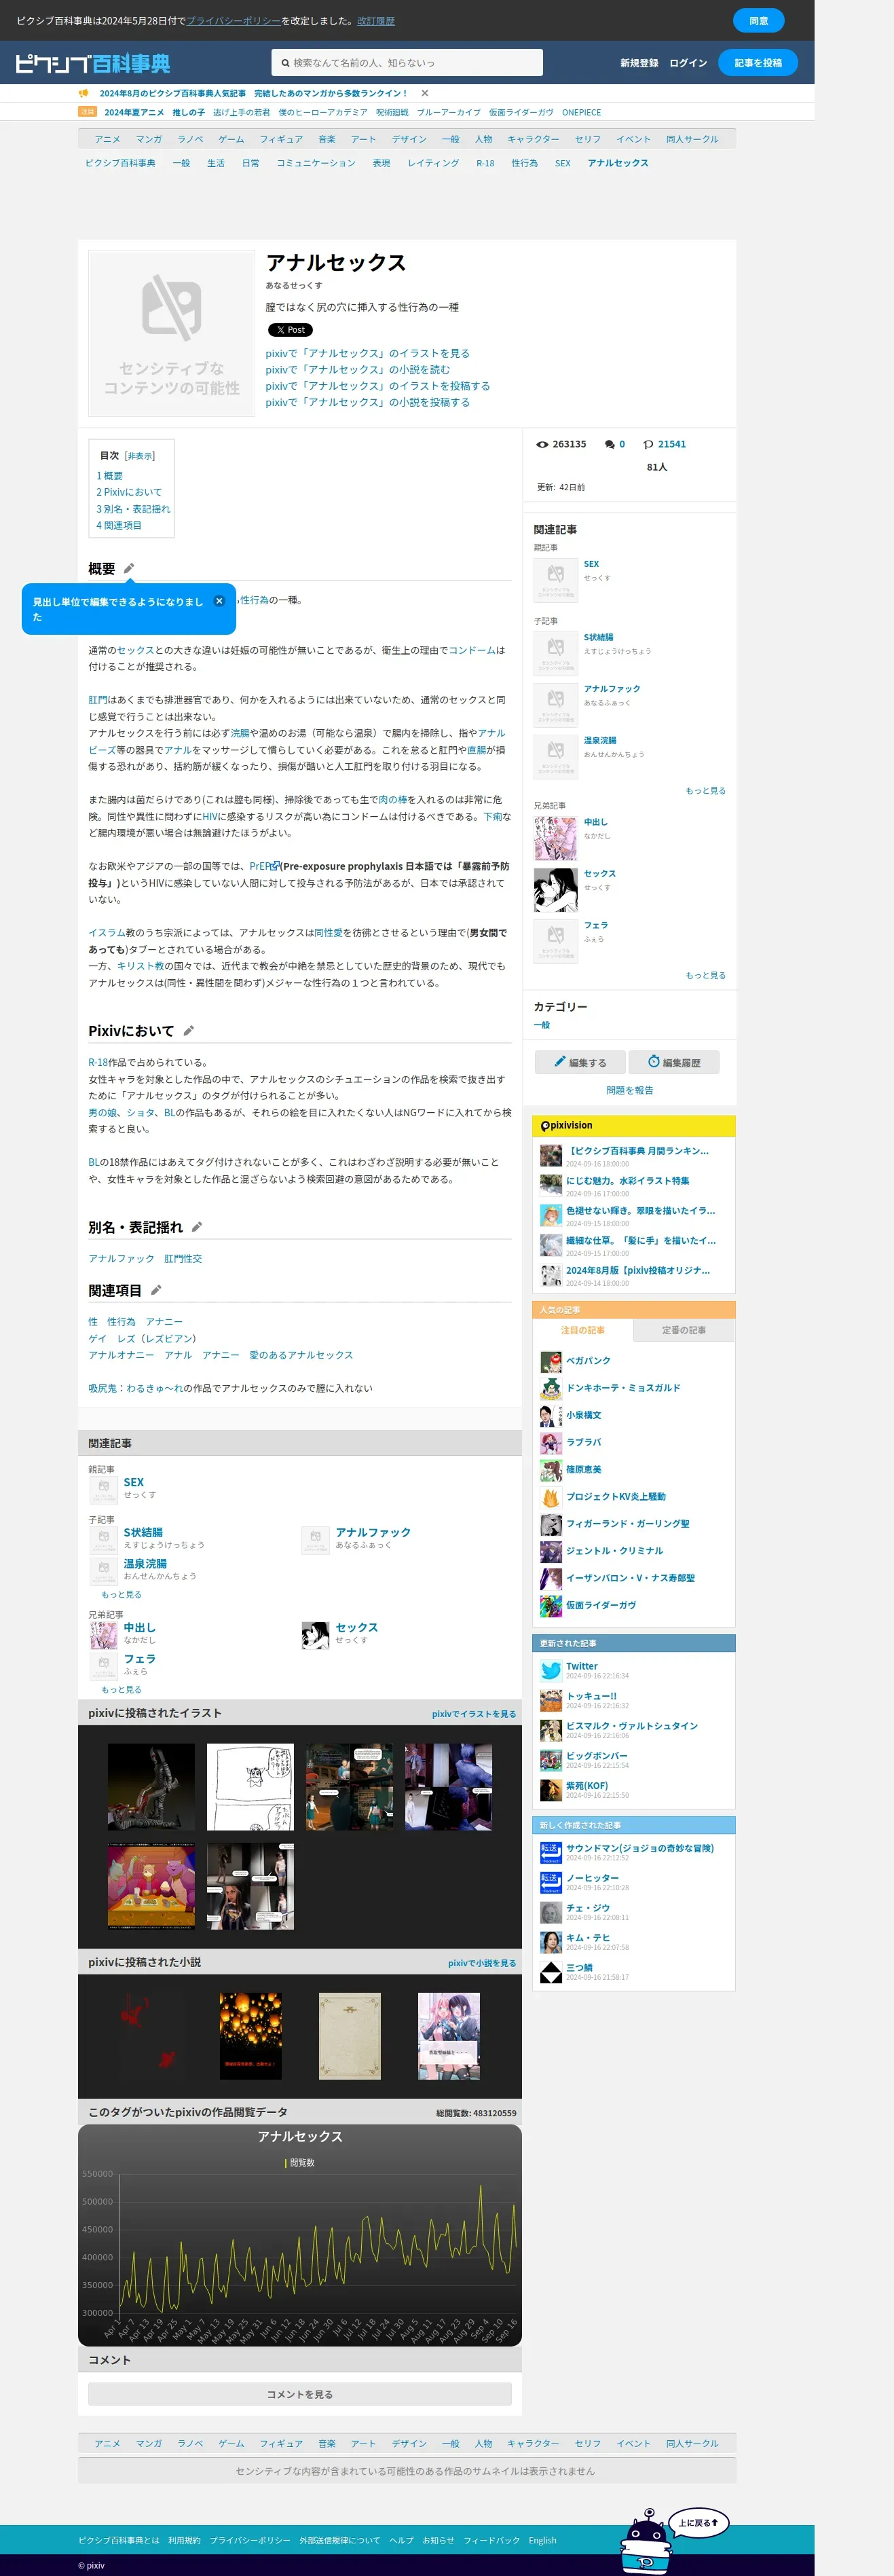894x2576 pixels.
Task: Click the 三つ鱗 article icon
Action: 551,1972
